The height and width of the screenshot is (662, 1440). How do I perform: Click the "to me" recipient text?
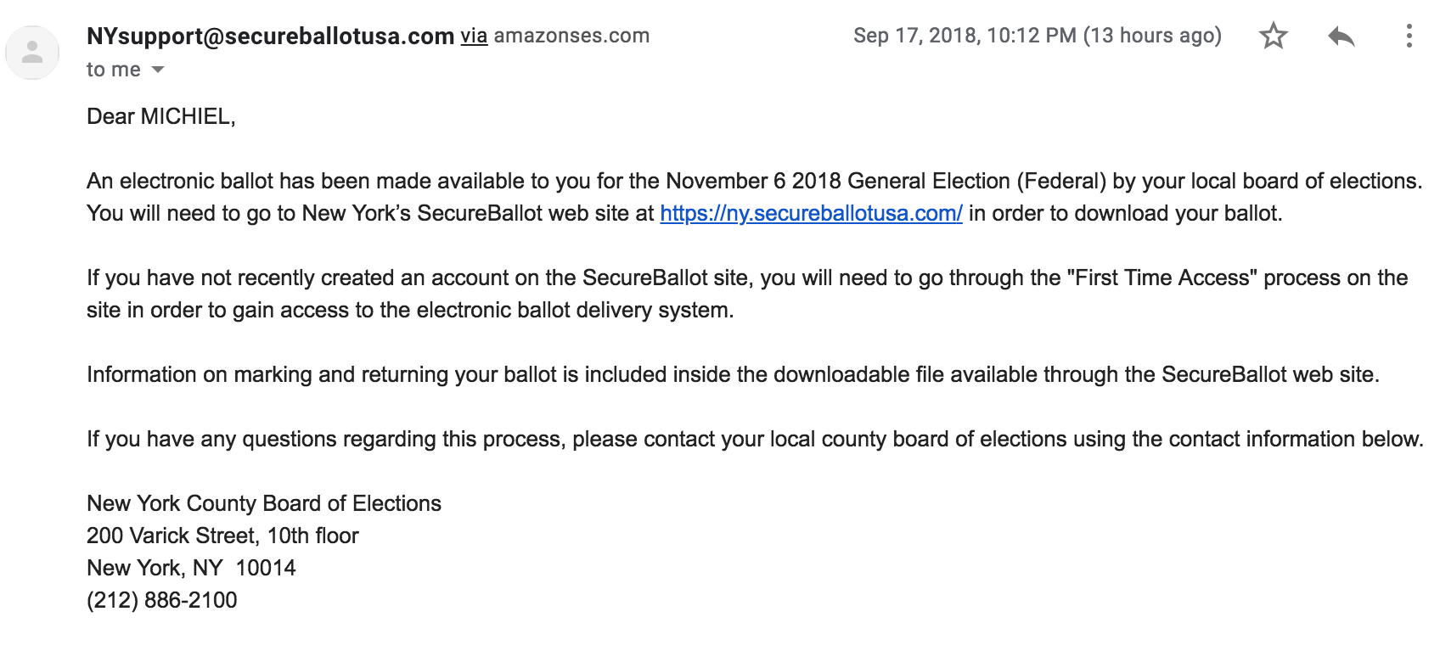[x=114, y=70]
